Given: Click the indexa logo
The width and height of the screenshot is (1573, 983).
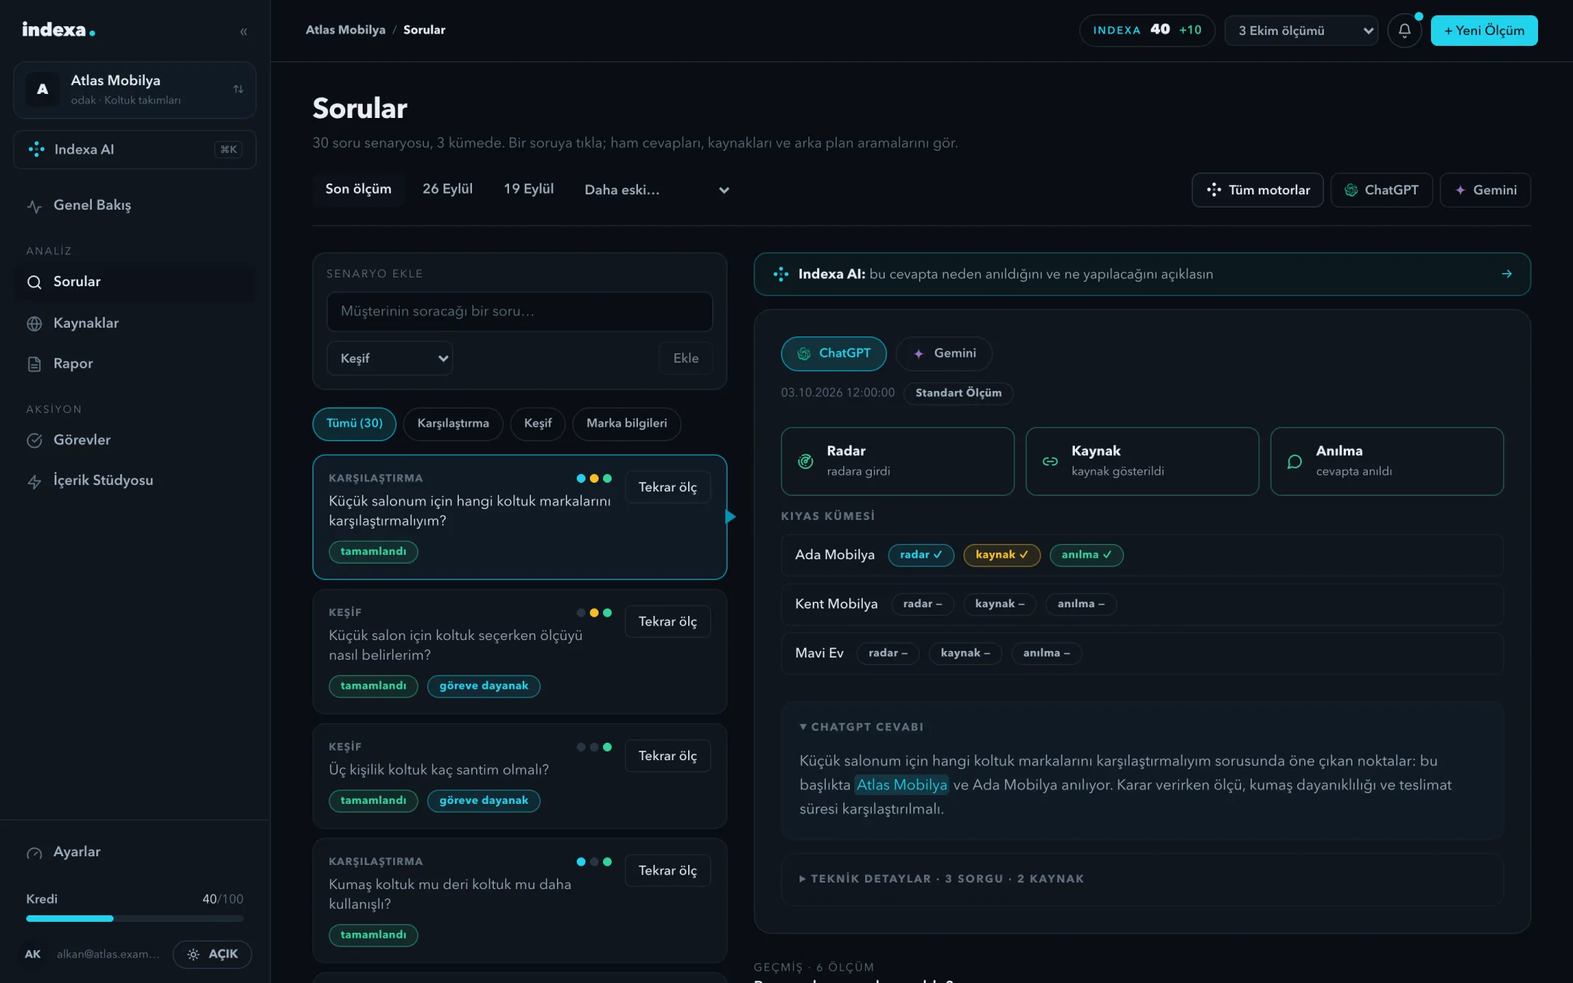Looking at the screenshot, I should 58,30.
